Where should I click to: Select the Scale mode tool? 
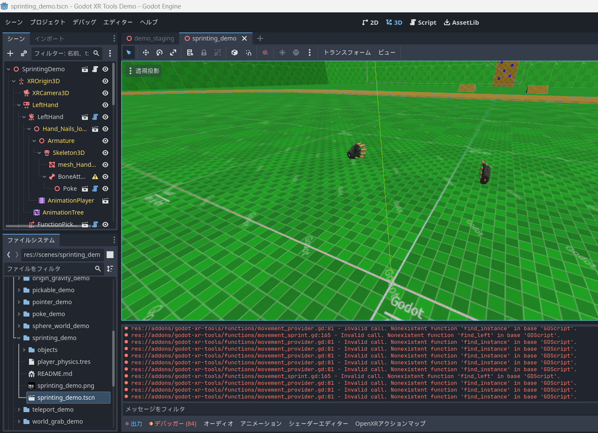(173, 52)
